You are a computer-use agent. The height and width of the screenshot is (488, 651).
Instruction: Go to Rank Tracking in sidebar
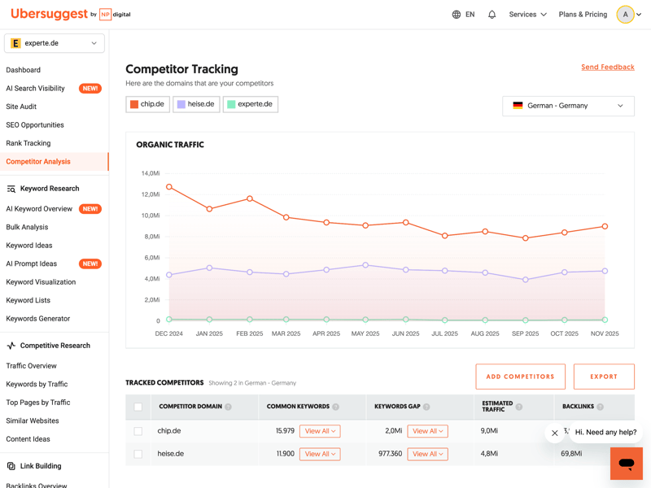coord(28,143)
